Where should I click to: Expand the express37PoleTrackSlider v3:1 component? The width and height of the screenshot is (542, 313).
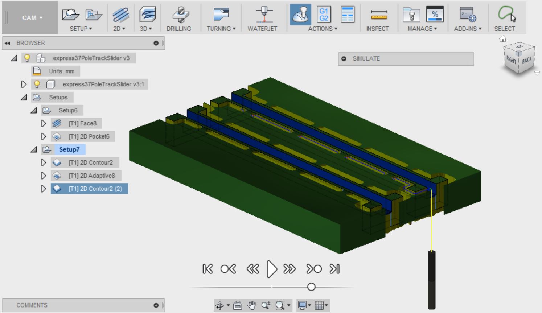[24, 84]
